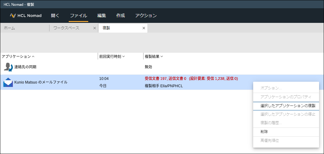Screen dimensions: 324x154
Task: Click 複製相手 Ella/PNPHCL text
Action: pos(164,86)
